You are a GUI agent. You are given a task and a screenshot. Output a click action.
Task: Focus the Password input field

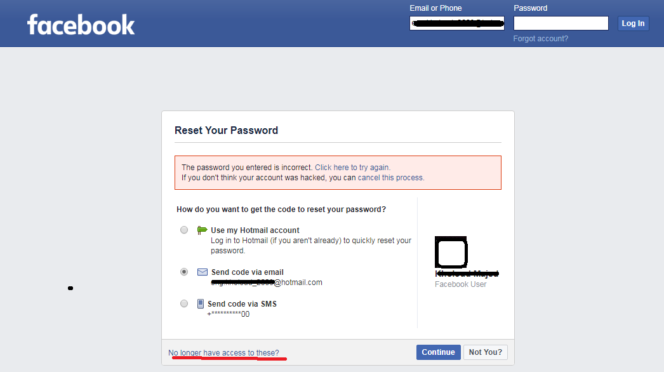point(561,23)
